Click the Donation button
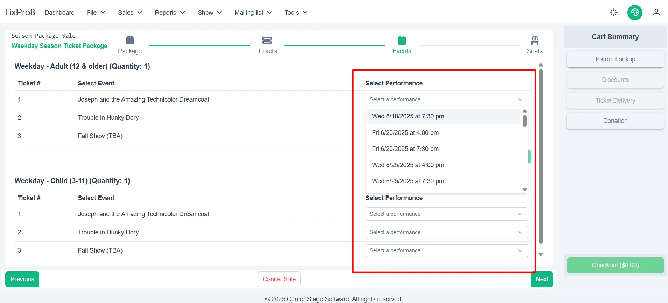The image size is (668, 303). (615, 121)
